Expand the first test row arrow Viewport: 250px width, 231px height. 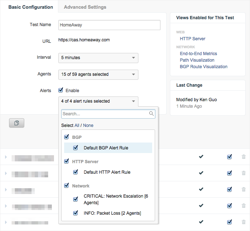coord(6,157)
